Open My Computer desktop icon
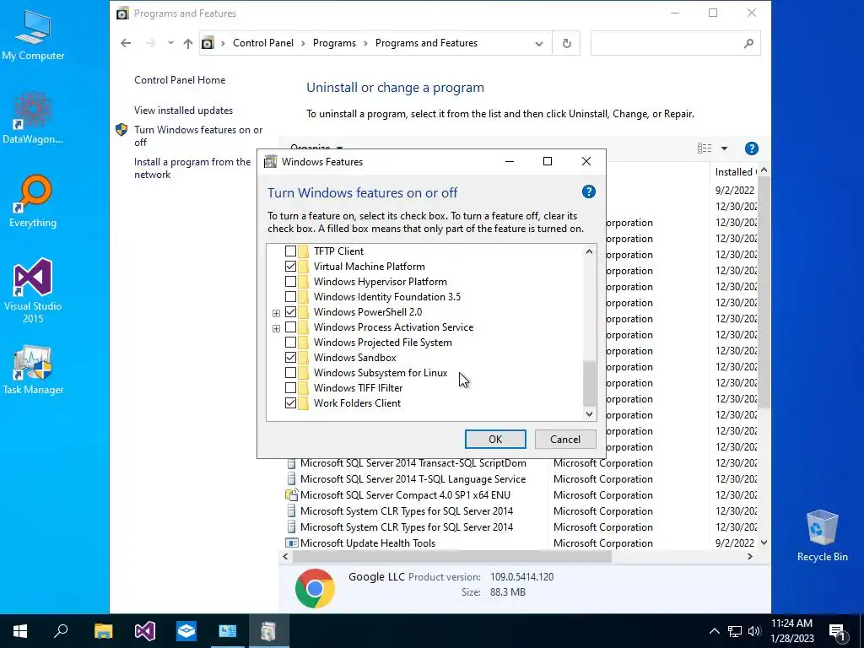 (33, 35)
